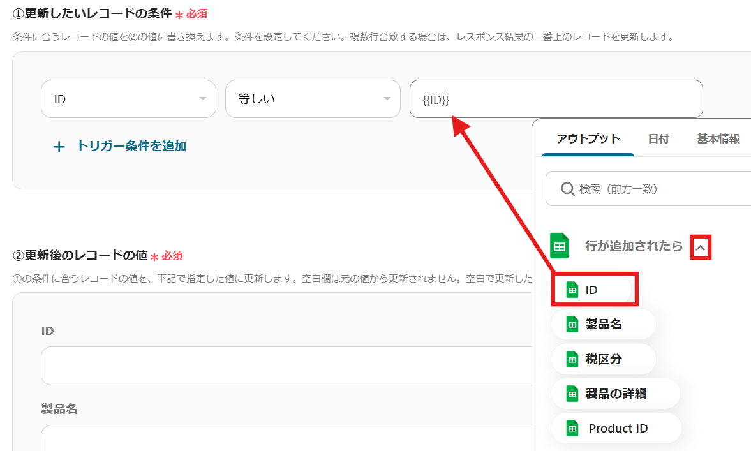The height and width of the screenshot is (451, 751).
Task: Collapse the 行が追加されたら output list
Action: tap(701, 247)
